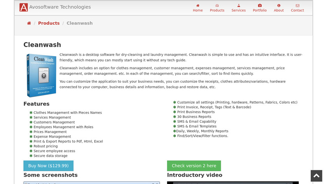Screen dimensions: 327x184
Task: Click the 'Customers Management' feature item
Action: [54, 122]
